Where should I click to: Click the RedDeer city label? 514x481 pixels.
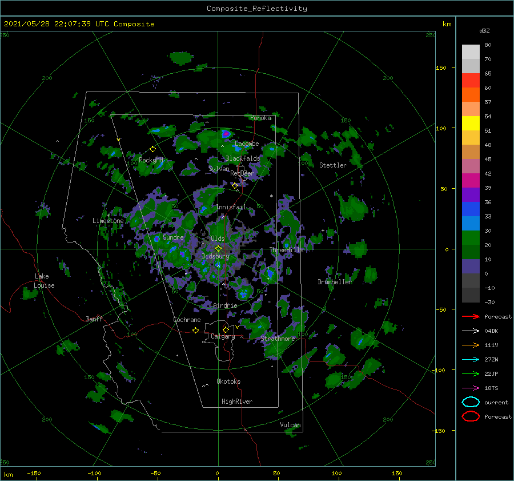pyautogui.click(x=242, y=173)
